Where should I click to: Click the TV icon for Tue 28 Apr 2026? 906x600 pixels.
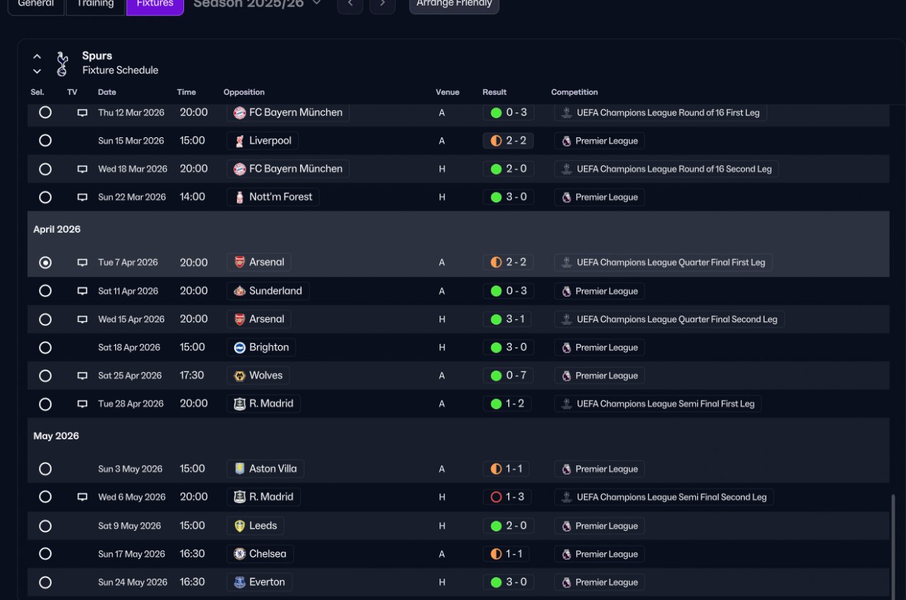click(x=82, y=404)
